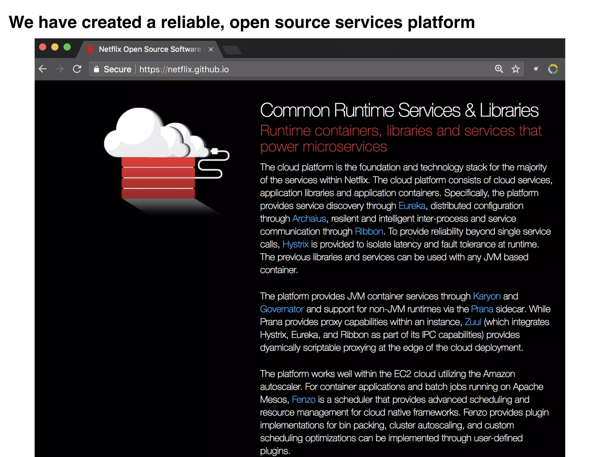Click slide title 'We have created a reliable'
The image size is (610, 457).
pyautogui.click(x=242, y=22)
